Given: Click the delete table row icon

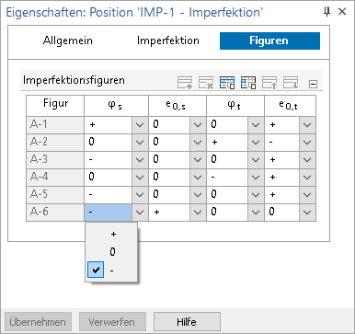Looking at the screenshot, I should pos(206,83).
